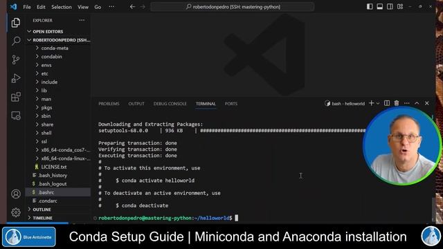Viewport: 443px width, 249px height.
Task: Kill terminal with the trash icon
Action: (x=397, y=103)
